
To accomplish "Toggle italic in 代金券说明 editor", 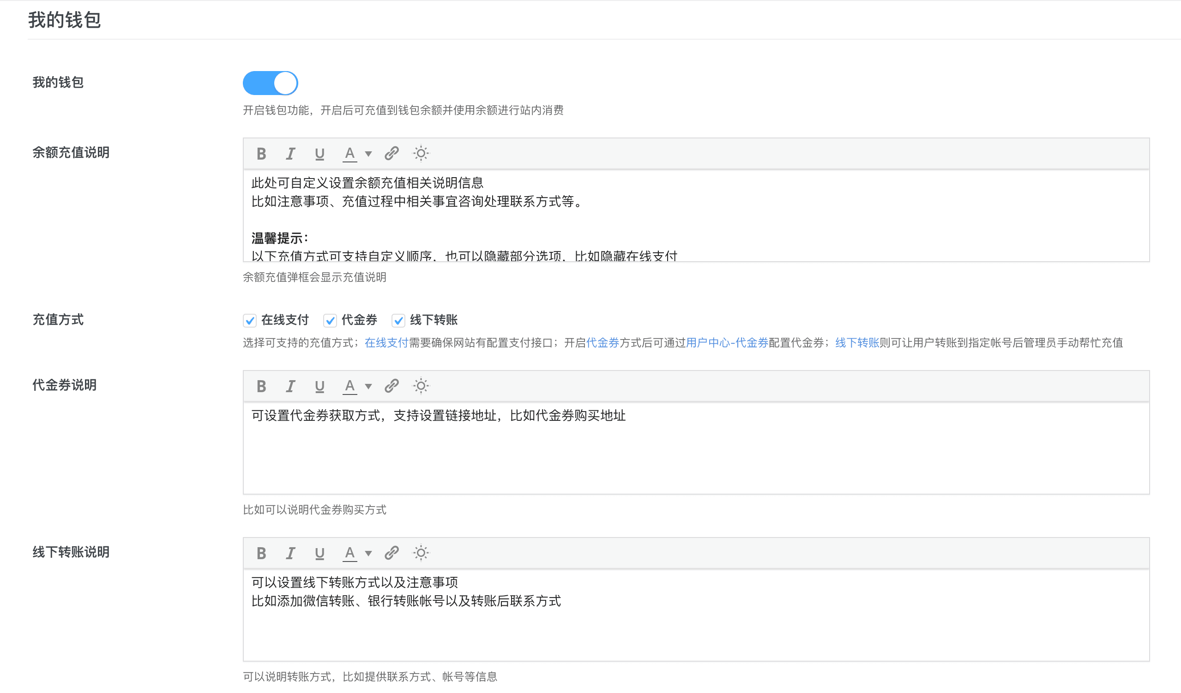I will pos(290,386).
